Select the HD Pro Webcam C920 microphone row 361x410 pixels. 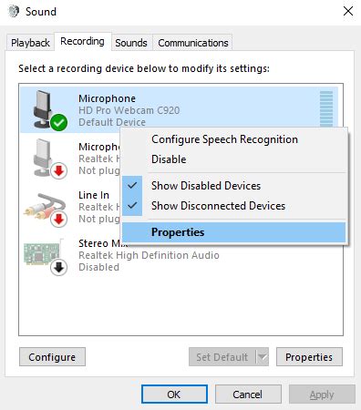[179, 110]
